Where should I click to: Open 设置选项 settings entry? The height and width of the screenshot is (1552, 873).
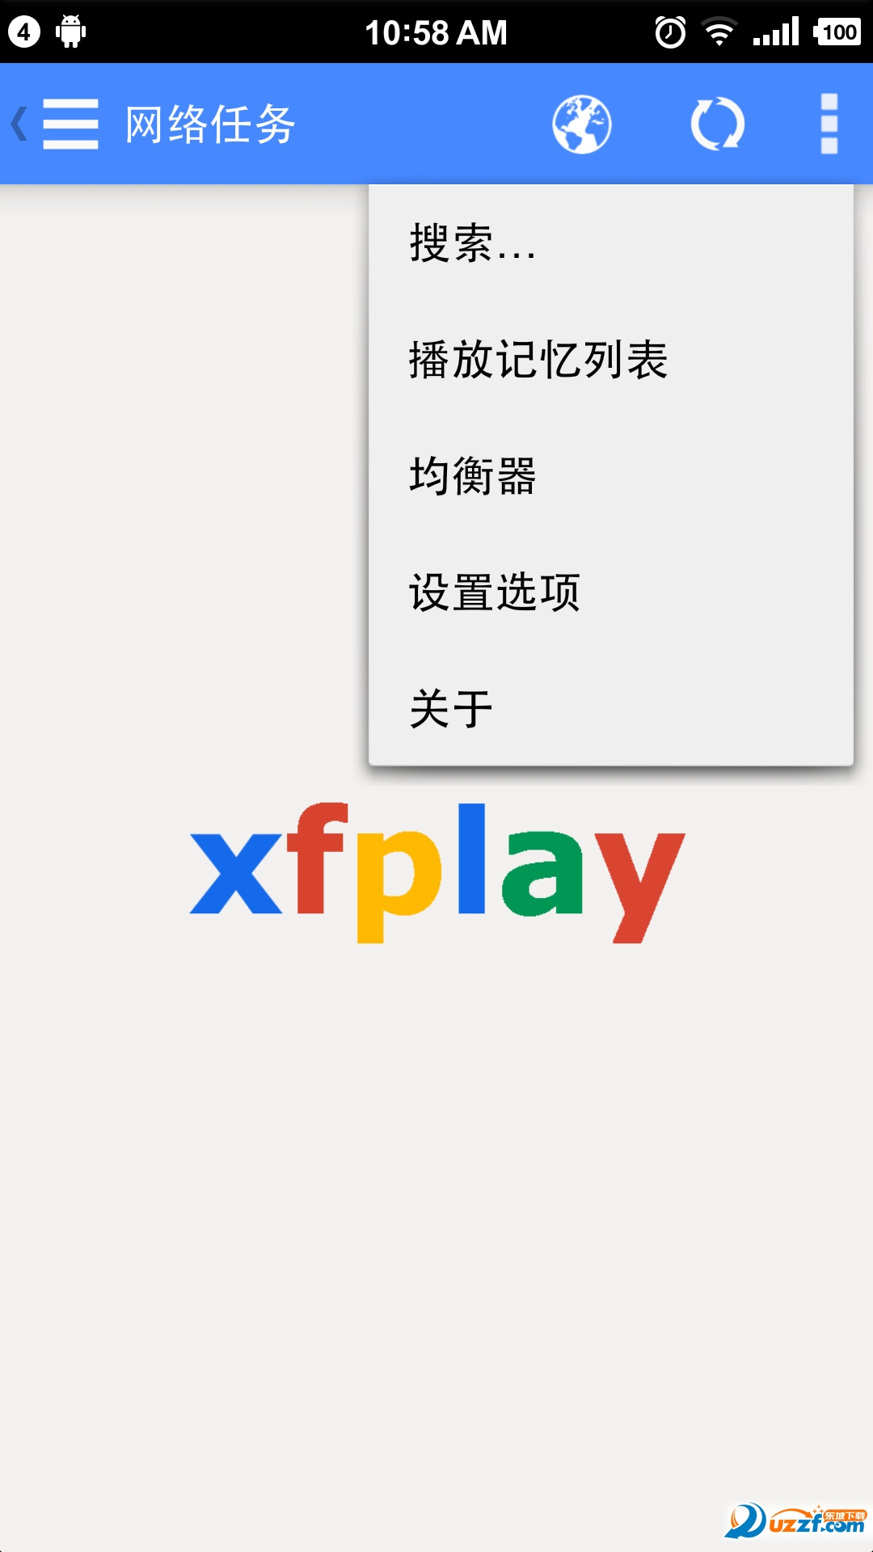tap(611, 592)
